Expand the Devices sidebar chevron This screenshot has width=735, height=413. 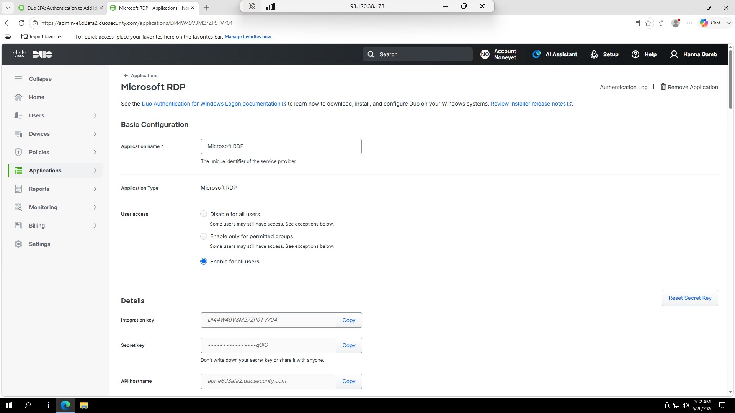pyautogui.click(x=95, y=134)
